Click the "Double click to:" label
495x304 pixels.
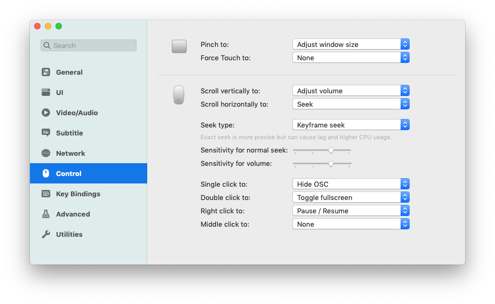tap(226, 198)
